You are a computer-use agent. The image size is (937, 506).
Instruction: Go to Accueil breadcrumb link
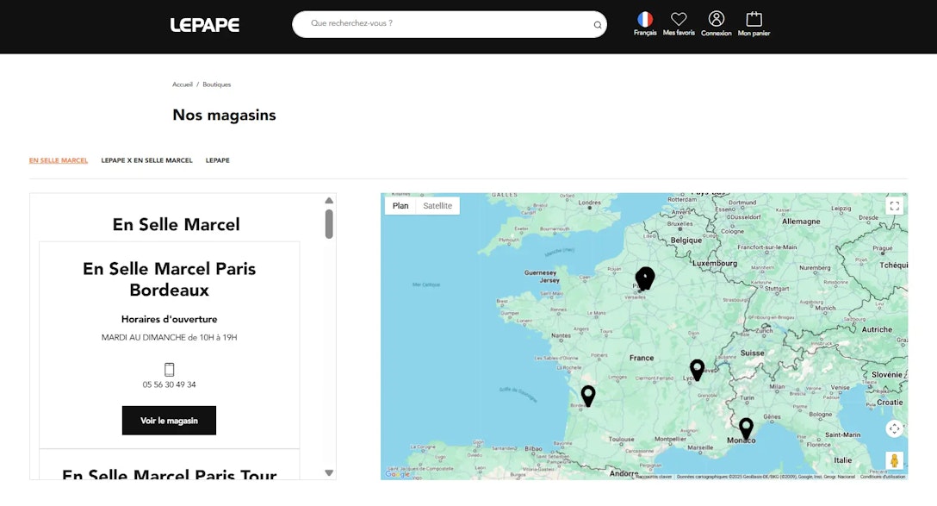[183, 84]
